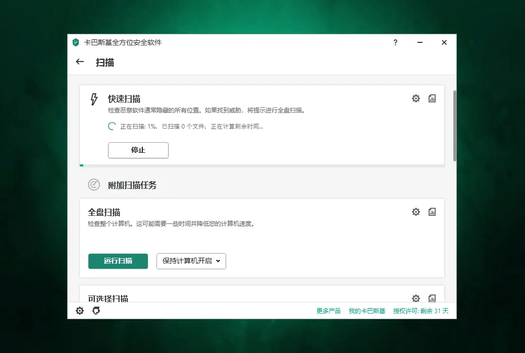Click the lightning bolt quick scan icon
This screenshot has height=353, width=525.
pyautogui.click(x=94, y=99)
